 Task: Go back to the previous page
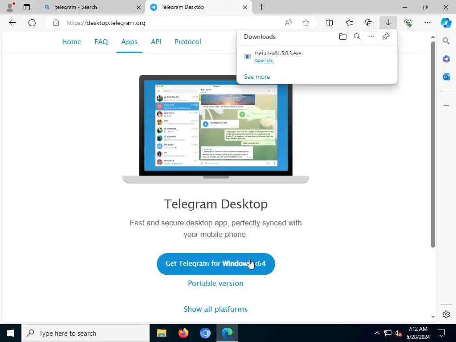tap(12, 23)
